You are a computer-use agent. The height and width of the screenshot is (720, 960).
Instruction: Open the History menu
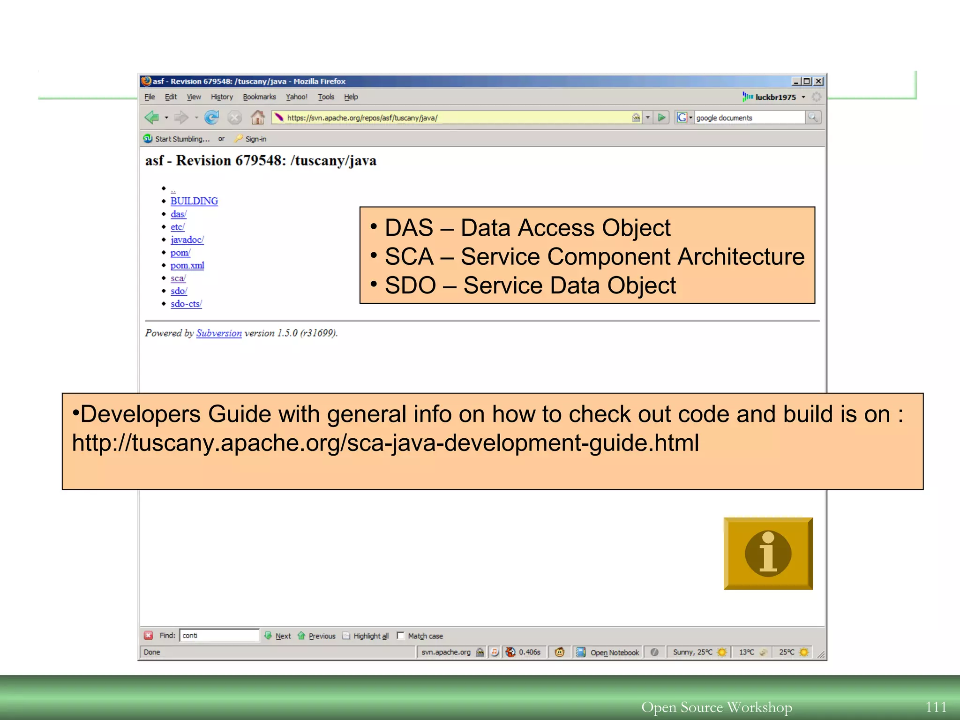tap(222, 97)
